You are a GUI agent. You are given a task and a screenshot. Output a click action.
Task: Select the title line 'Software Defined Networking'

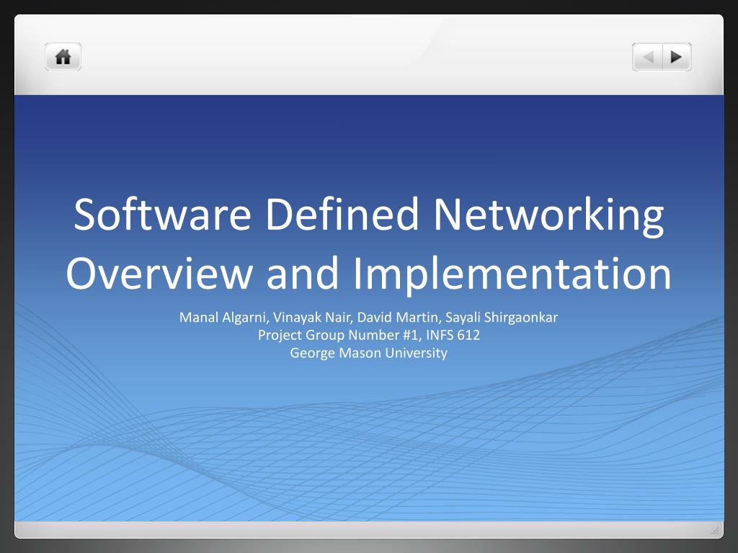pos(369,215)
